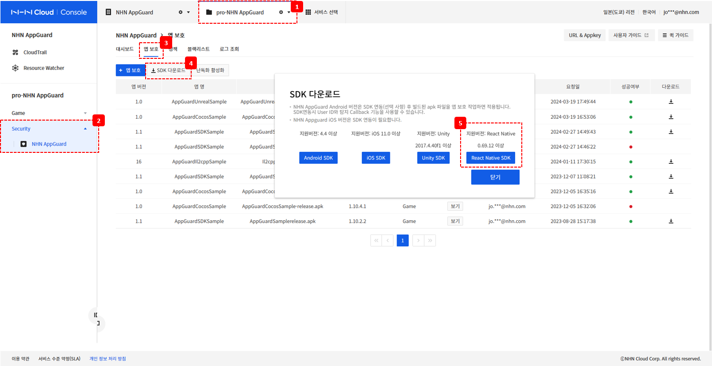Viewport: 712px width, 366px height.
Task: Click the 보기 button in the 2023-08-28 15:17:38 row
Action: click(455, 221)
